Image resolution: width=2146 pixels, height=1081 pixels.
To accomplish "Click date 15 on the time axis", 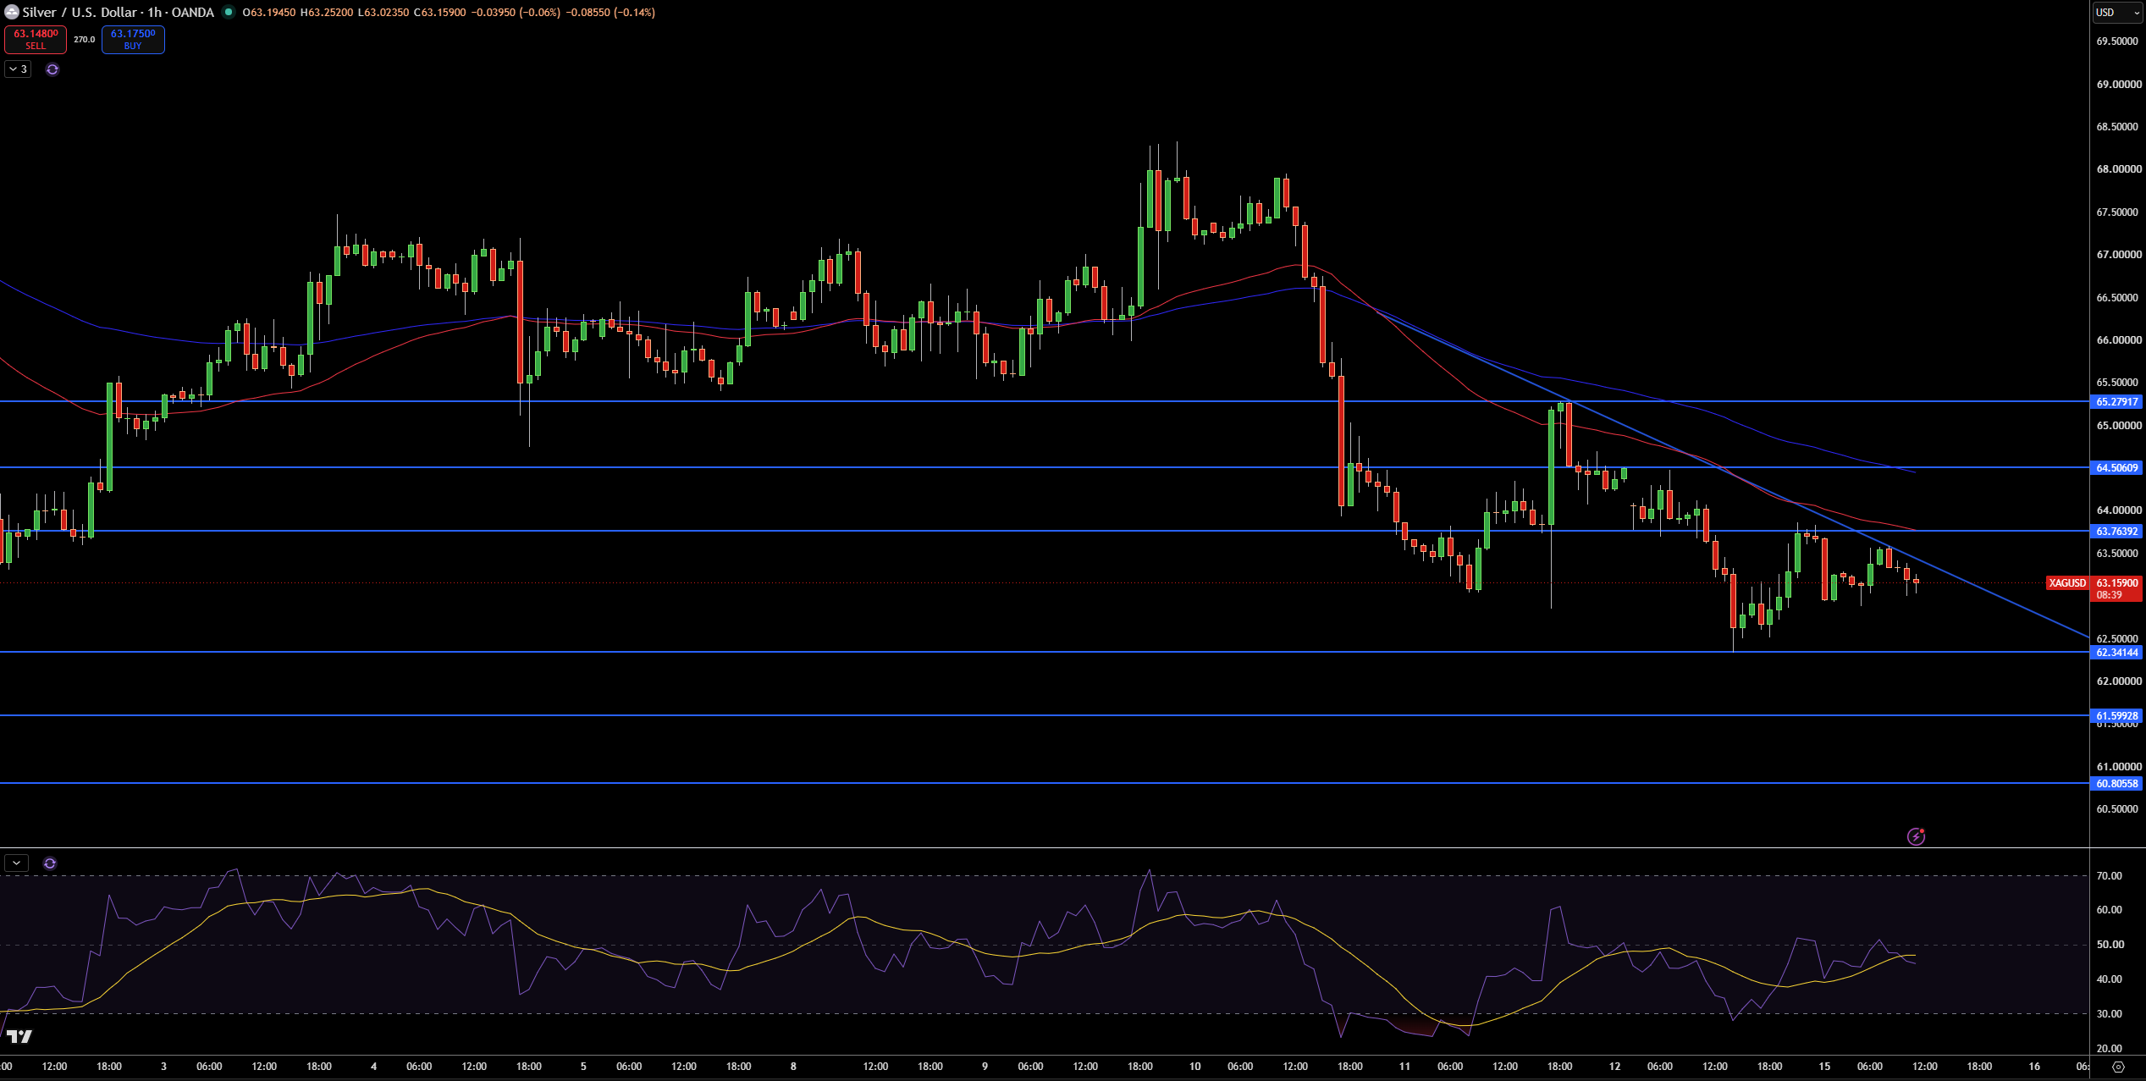I will click(1824, 1067).
